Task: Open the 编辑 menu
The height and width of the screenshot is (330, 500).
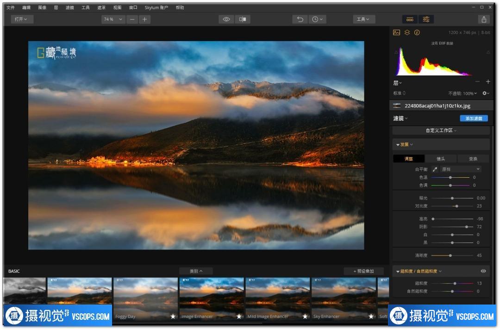Action: pos(26,8)
